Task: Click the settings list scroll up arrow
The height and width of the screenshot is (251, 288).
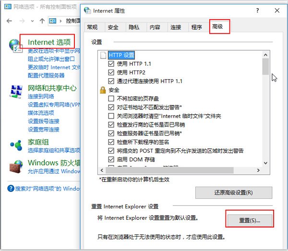Action: (x=265, y=55)
